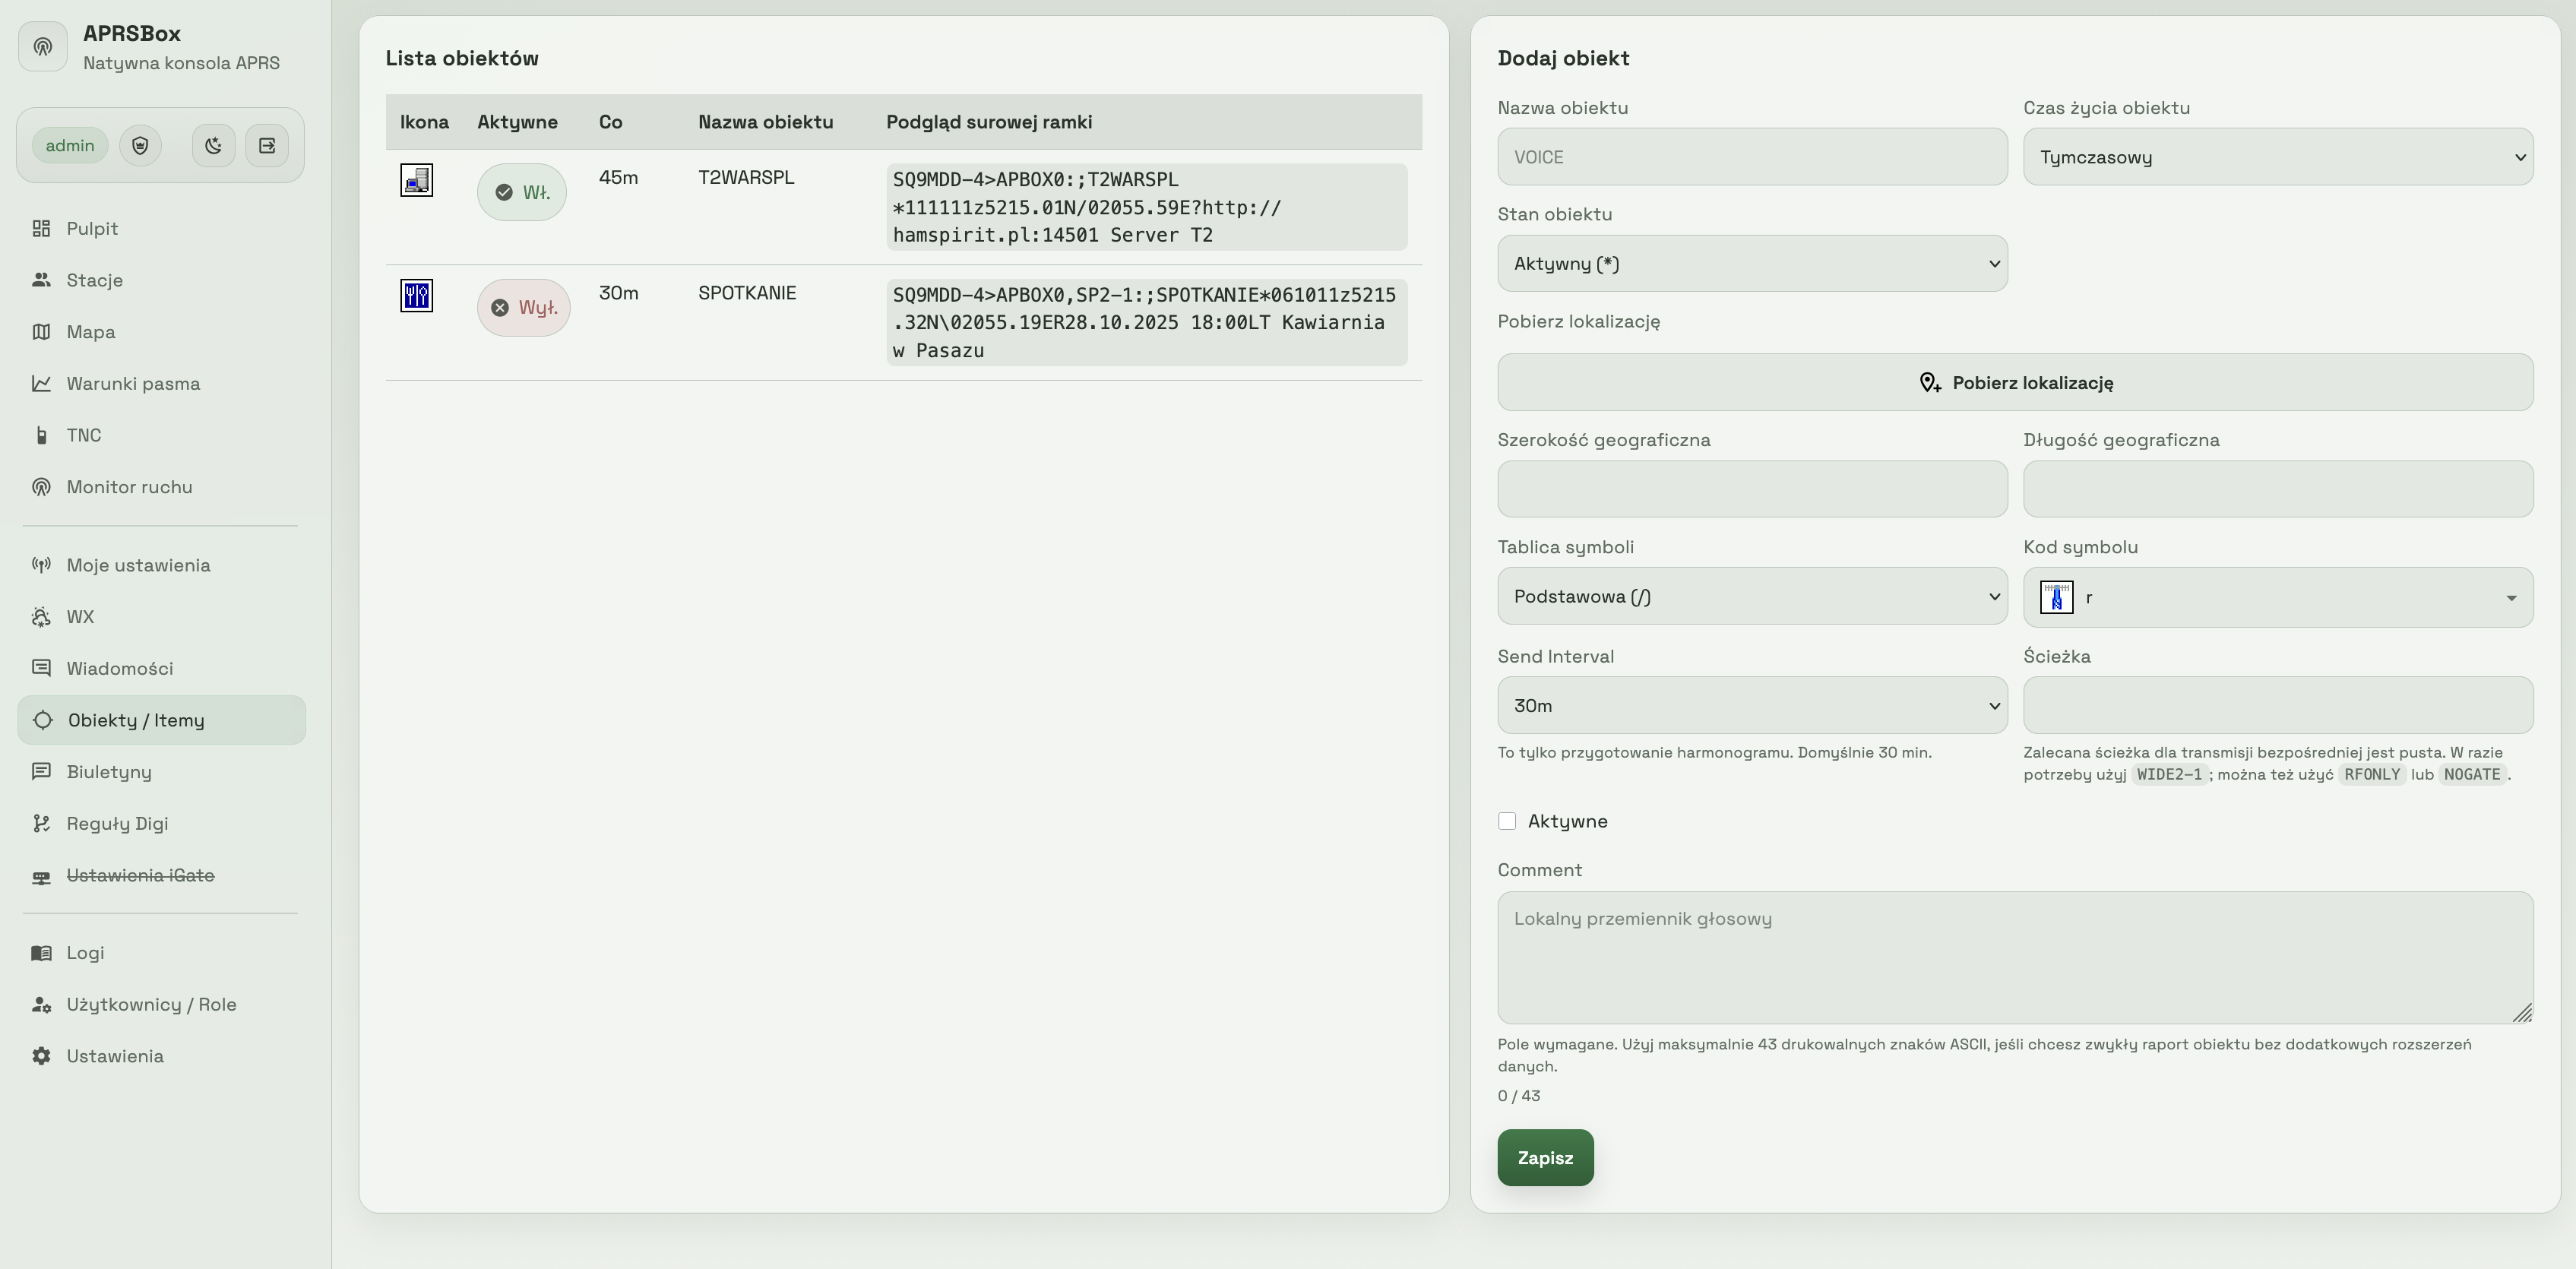Check the Aktywne checkbox
Screen dimensions: 2576x1269
1507,821
